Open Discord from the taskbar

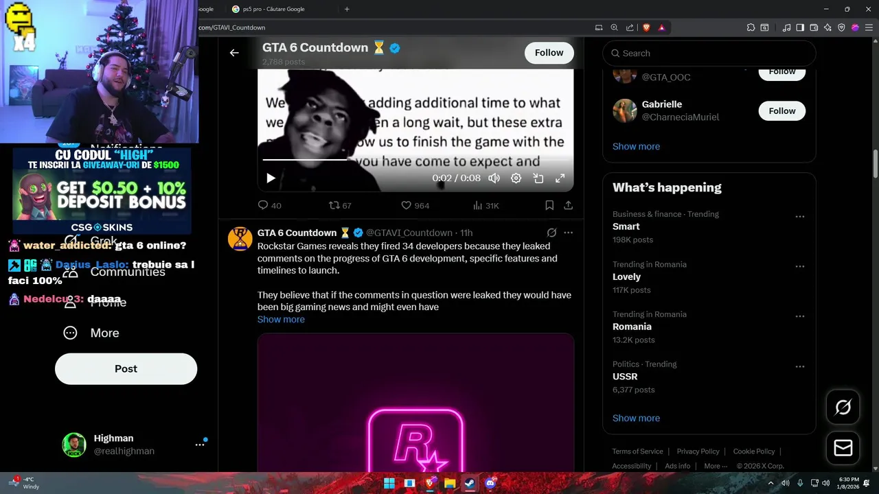pyautogui.click(x=490, y=483)
